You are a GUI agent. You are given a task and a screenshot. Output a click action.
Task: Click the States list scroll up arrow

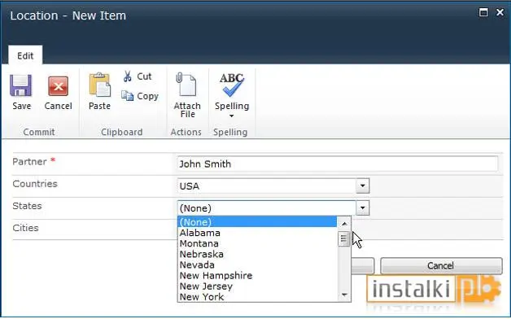pos(344,224)
